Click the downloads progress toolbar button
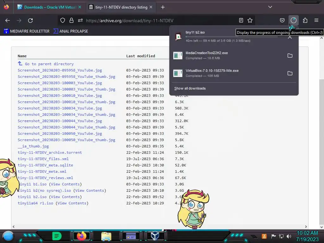 293,20
